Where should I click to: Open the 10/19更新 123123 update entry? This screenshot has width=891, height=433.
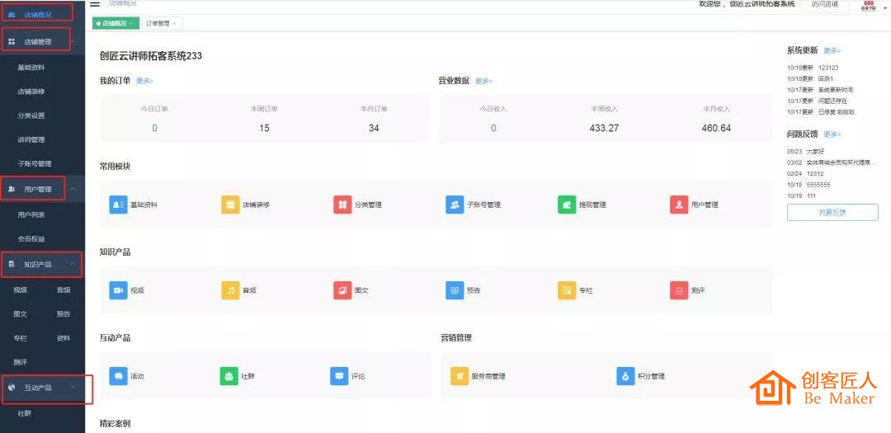tap(813, 68)
